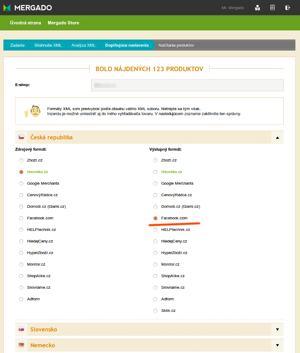300x353 pixels.
Task: Pick Srovnáme.cz as source format
Action: point(21,287)
